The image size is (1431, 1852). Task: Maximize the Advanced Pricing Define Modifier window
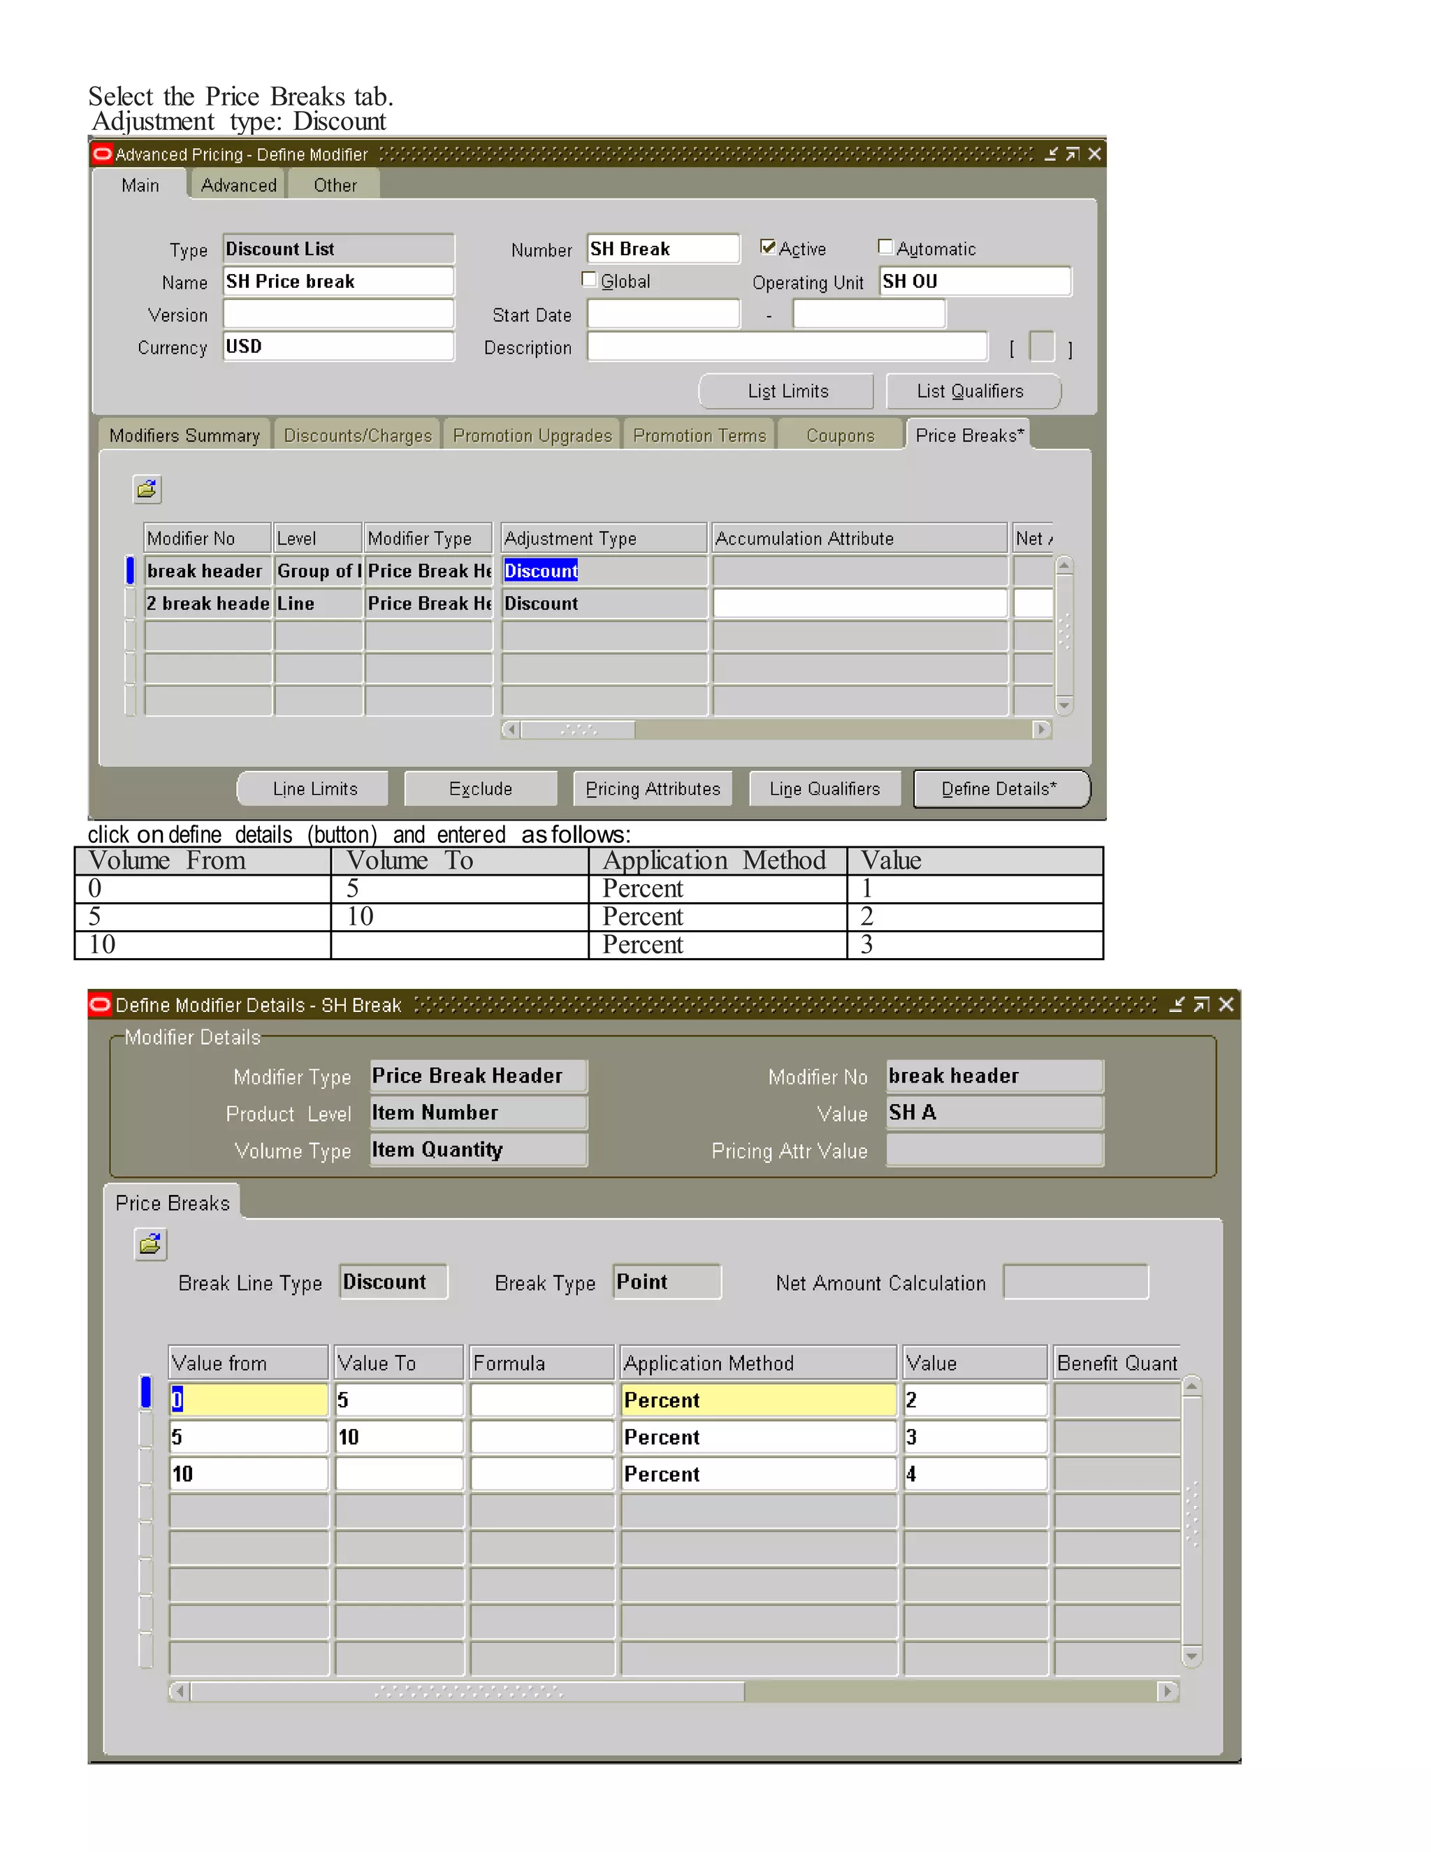pyautogui.click(x=1073, y=154)
